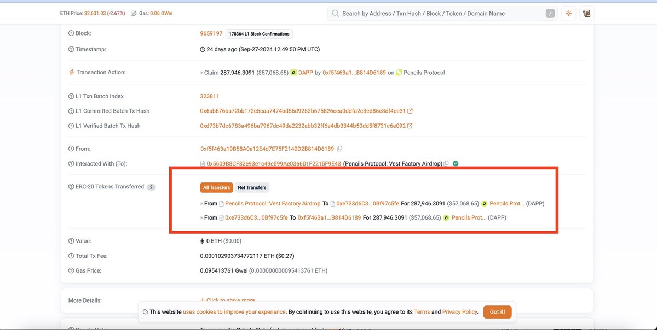657x330 pixels.
Task: Expand the Claim transaction action arrow
Action: (x=202, y=73)
